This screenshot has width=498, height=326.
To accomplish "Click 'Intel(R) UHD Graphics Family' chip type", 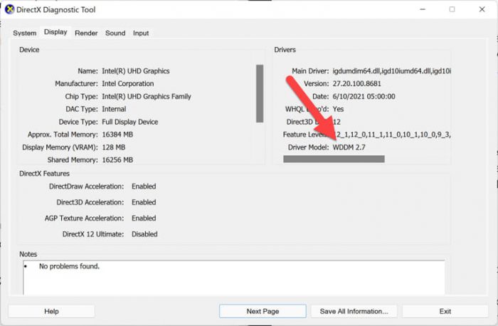I will click(x=147, y=97).
